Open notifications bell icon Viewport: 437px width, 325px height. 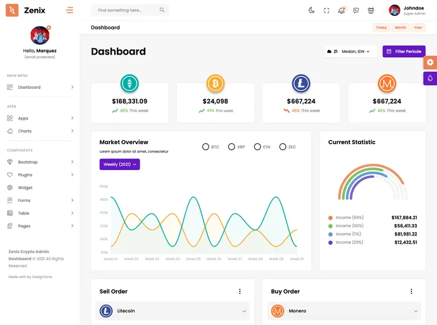(342, 10)
